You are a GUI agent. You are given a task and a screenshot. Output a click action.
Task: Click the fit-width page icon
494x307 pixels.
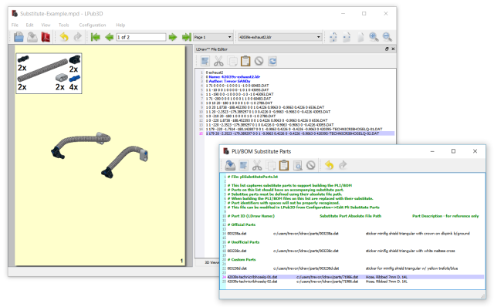(x=347, y=37)
